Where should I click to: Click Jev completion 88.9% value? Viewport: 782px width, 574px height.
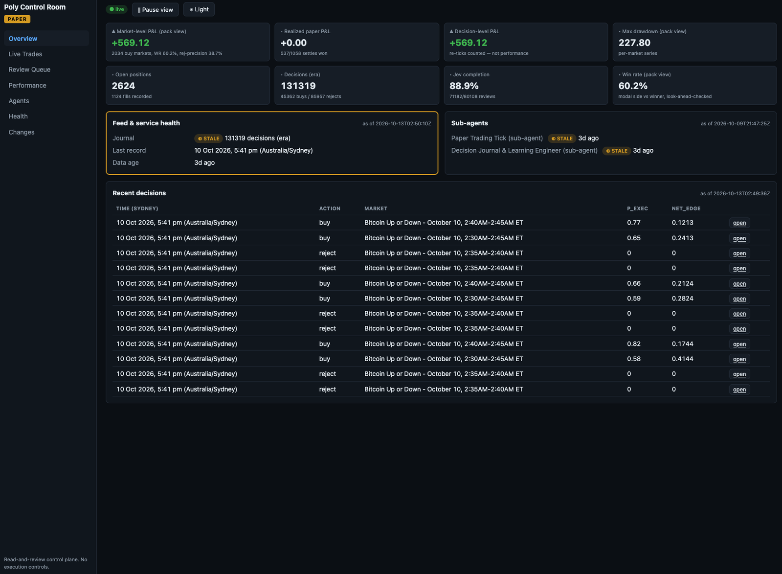tap(464, 86)
